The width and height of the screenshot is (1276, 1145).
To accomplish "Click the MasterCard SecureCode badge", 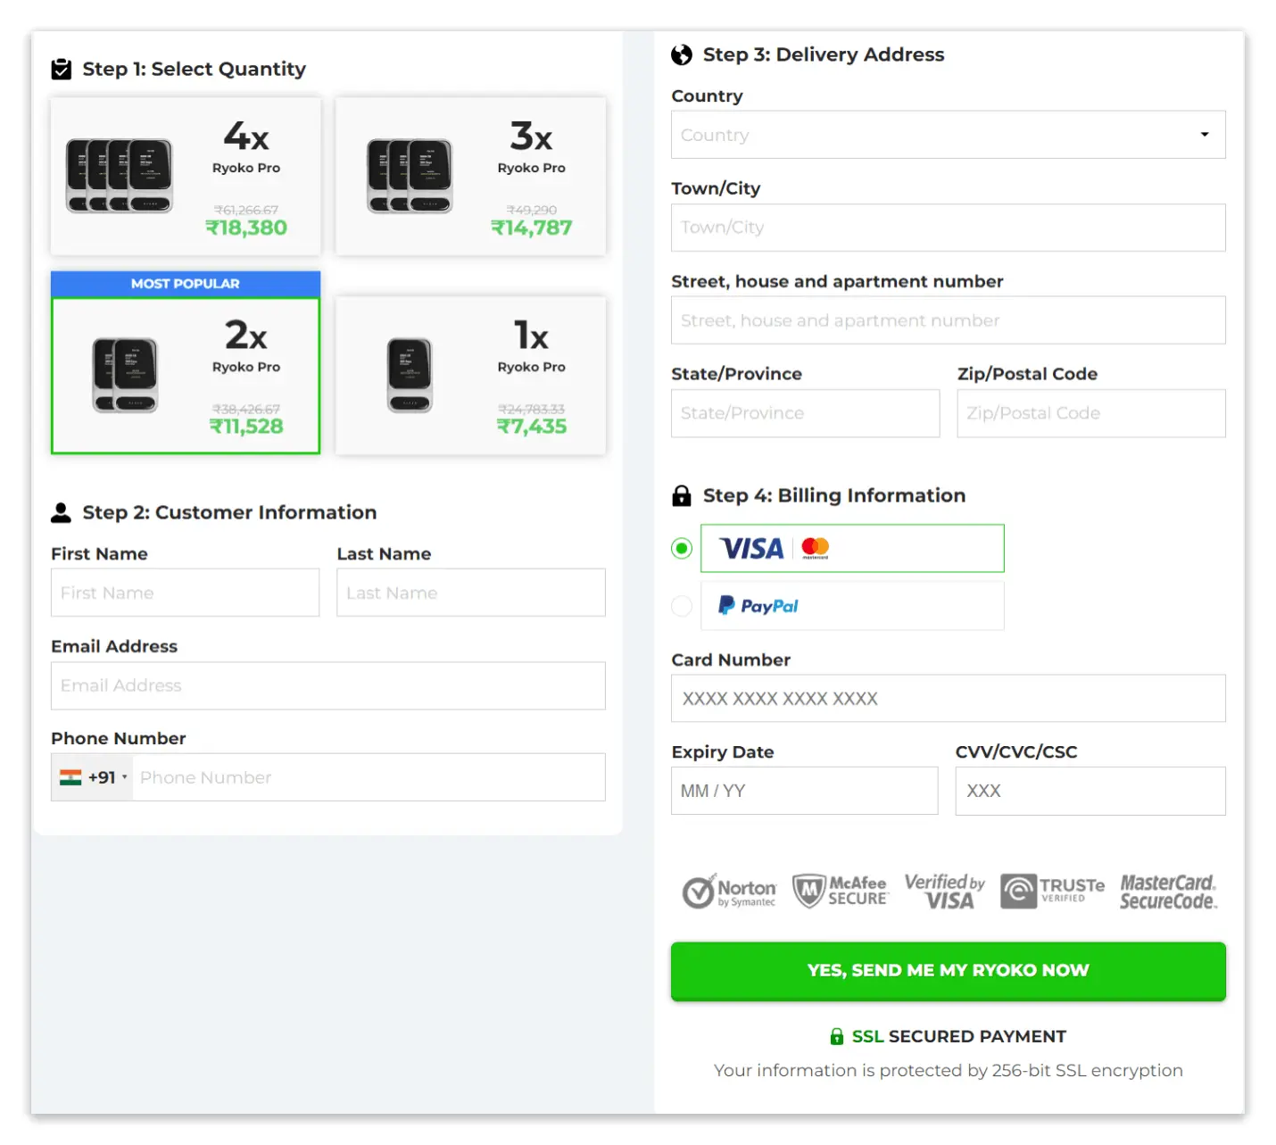I will (1168, 892).
